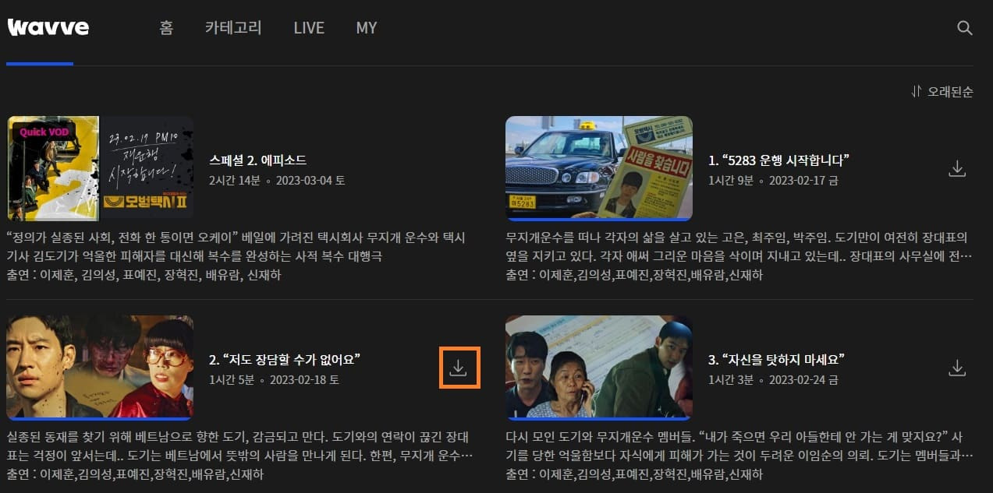Click the episode 1 taxi thumbnail
This screenshot has height=493, width=993.
[x=598, y=168]
